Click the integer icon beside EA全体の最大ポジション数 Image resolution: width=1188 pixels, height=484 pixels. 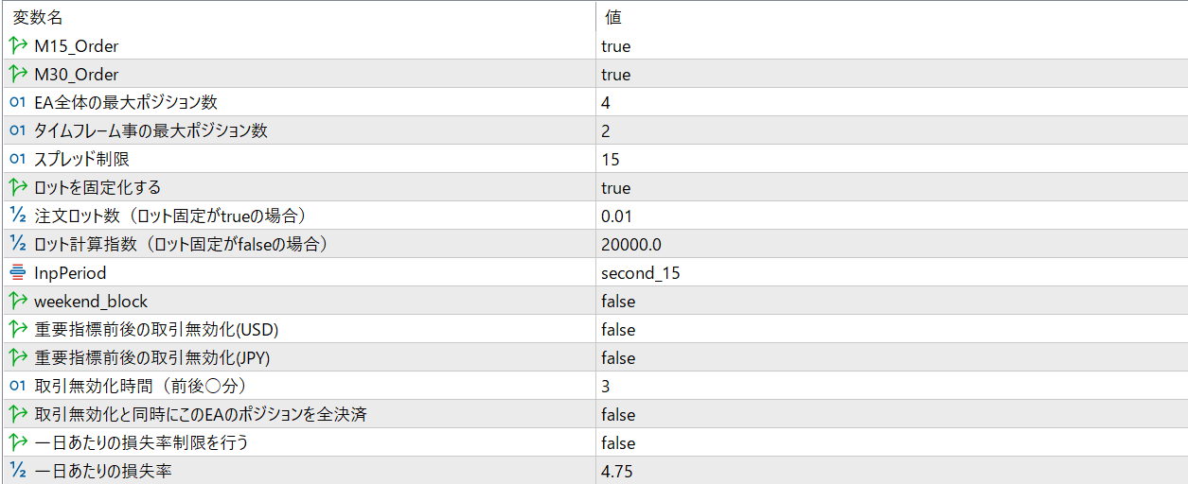pyautogui.click(x=18, y=102)
